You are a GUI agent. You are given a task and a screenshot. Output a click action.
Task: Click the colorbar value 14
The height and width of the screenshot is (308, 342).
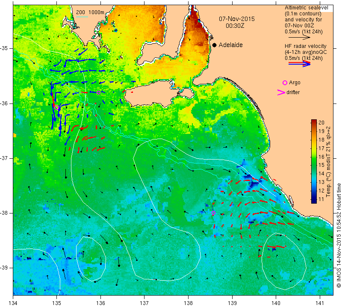(x=321, y=174)
